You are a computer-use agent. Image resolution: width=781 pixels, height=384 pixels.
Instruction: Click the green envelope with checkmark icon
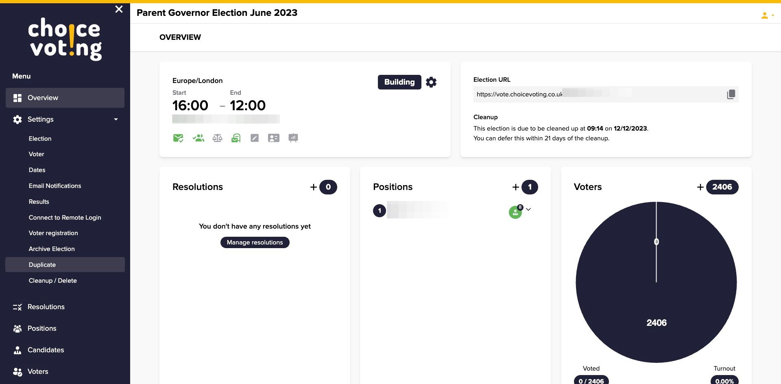[x=178, y=138]
